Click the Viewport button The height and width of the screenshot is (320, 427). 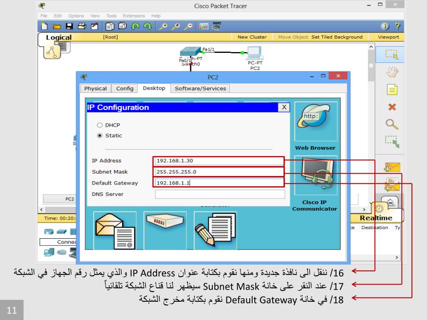[x=388, y=37]
